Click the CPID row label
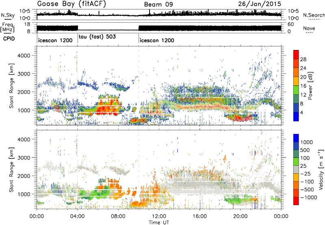Screen dimensions: 325x225 9,39
